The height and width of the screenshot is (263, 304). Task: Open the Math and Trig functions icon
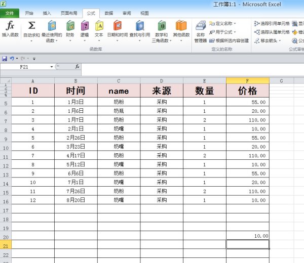pos(161,26)
